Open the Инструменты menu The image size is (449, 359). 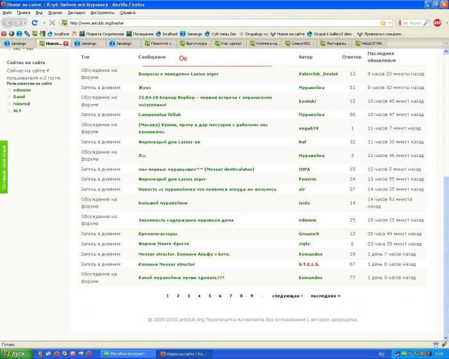(102, 12)
